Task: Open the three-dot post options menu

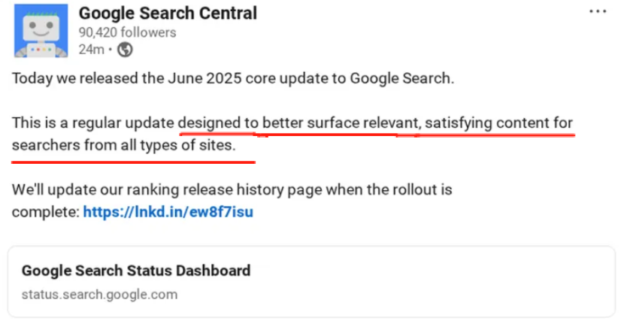Action: pyautogui.click(x=597, y=12)
